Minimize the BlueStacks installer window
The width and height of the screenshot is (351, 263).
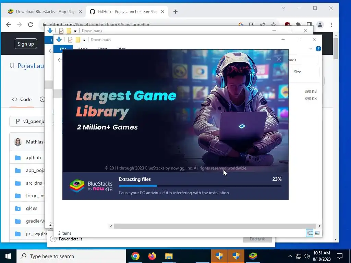(x=268, y=59)
